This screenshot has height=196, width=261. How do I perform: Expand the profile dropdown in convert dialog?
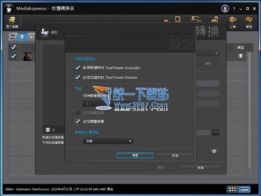pos(208,53)
